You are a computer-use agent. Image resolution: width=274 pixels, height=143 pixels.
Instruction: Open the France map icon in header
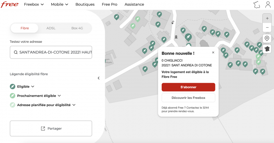(256, 4)
